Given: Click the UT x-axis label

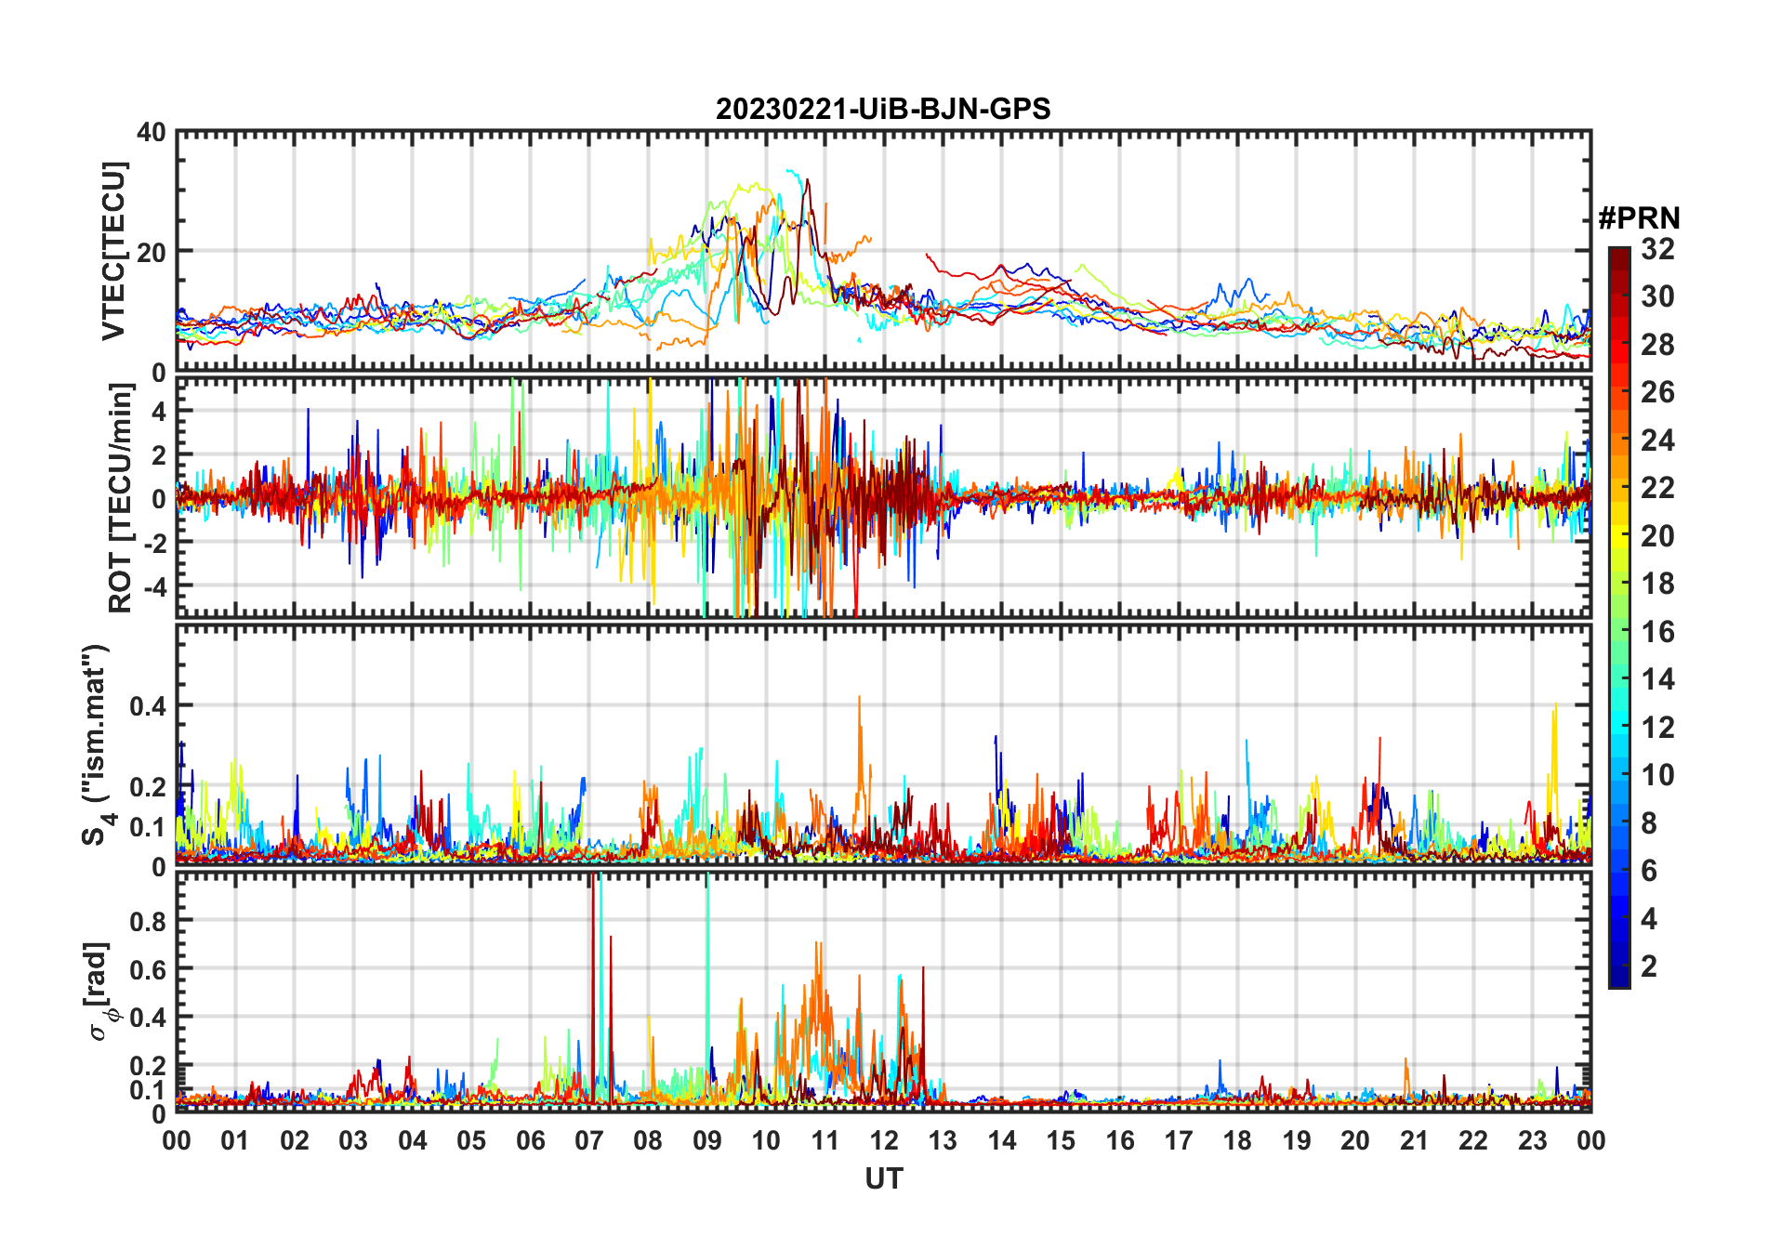Looking at the screenshot, I should click(x=883, y=1179).
